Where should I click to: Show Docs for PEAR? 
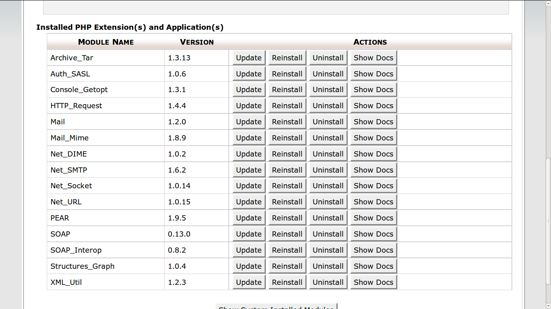pyautogui.click(x=374, y=218)
